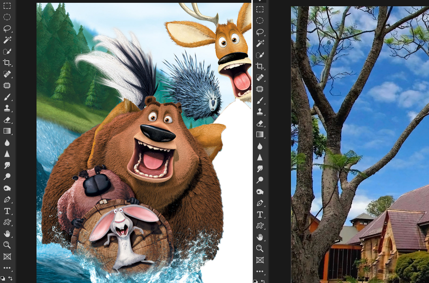Choose the Frame tool beside tree photo
Screen dimensions: 429x283
pos(260,260)
